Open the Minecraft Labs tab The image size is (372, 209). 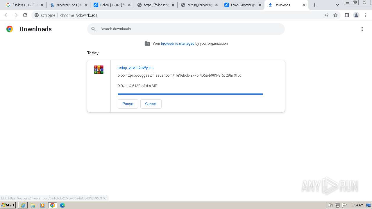tap(68, 5)
